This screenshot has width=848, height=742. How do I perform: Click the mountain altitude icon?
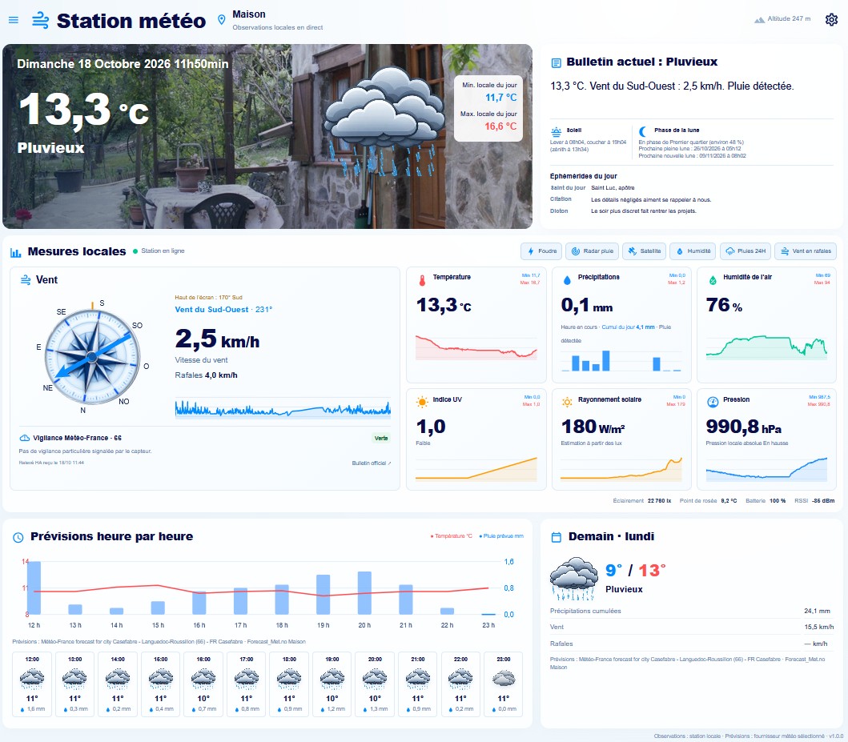[759, 19]
